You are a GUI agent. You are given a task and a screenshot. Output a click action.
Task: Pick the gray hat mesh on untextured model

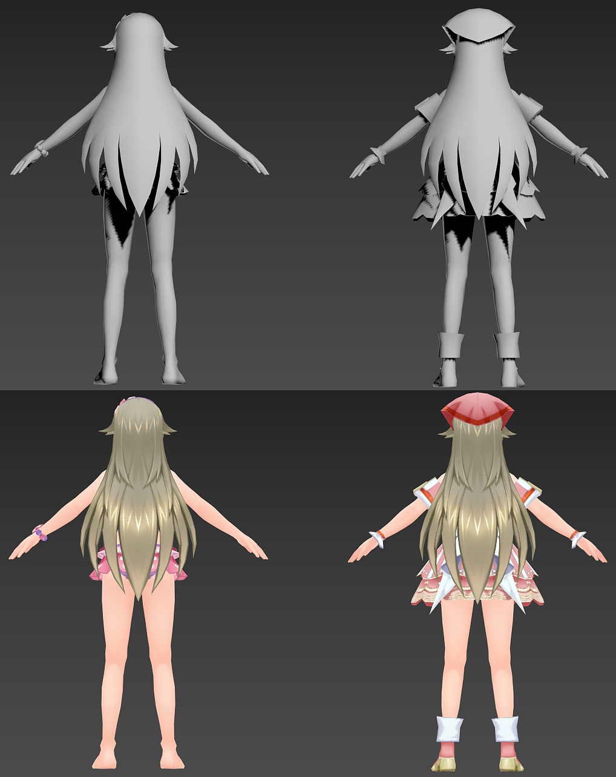(479, 27)
